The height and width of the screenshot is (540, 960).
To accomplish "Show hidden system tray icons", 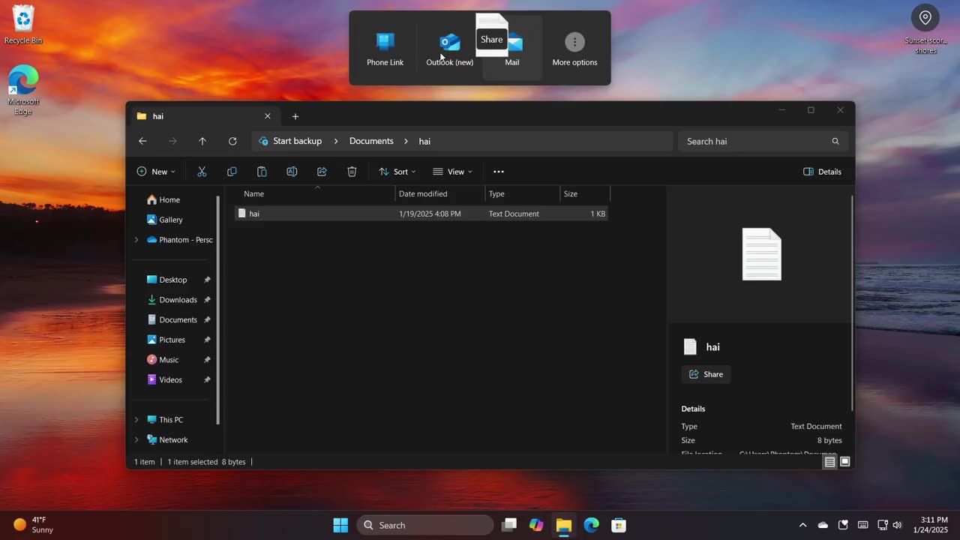I will [x=802, y=525].
